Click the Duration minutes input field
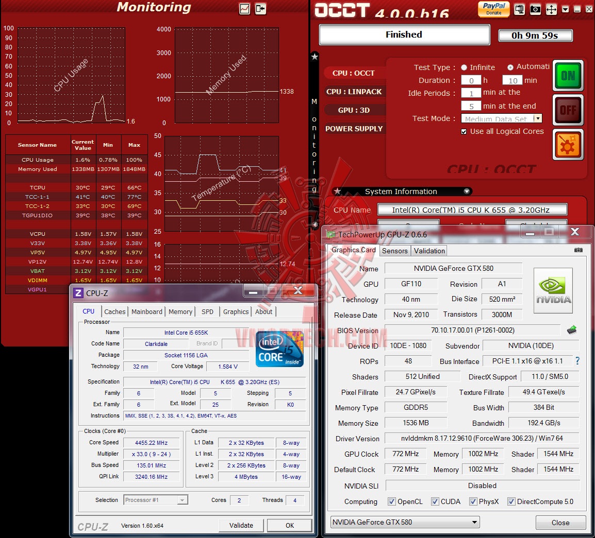The width and height of the screenshot is (595, 538). (513, 80)
